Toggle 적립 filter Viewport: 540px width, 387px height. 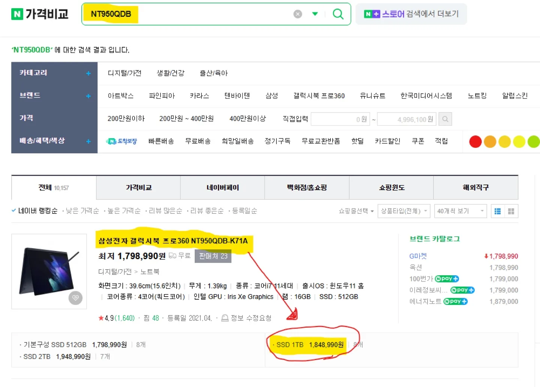[x=441, y=141]
